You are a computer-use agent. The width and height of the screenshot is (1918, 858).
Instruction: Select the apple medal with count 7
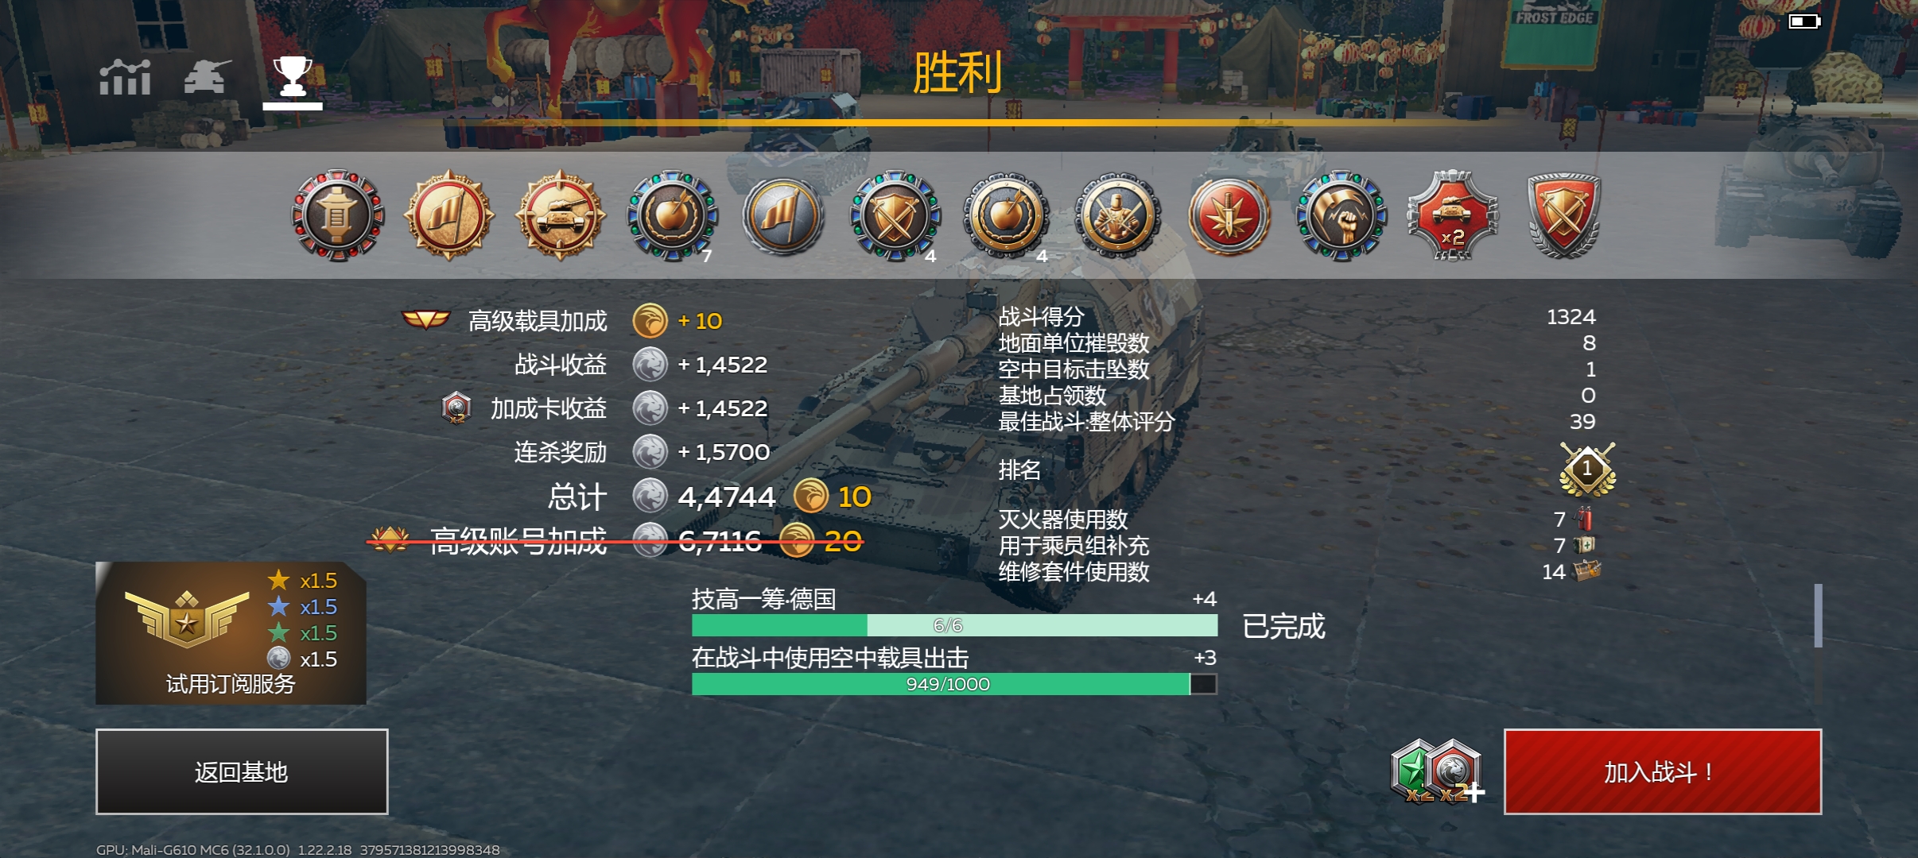click(x=673, y=215)
